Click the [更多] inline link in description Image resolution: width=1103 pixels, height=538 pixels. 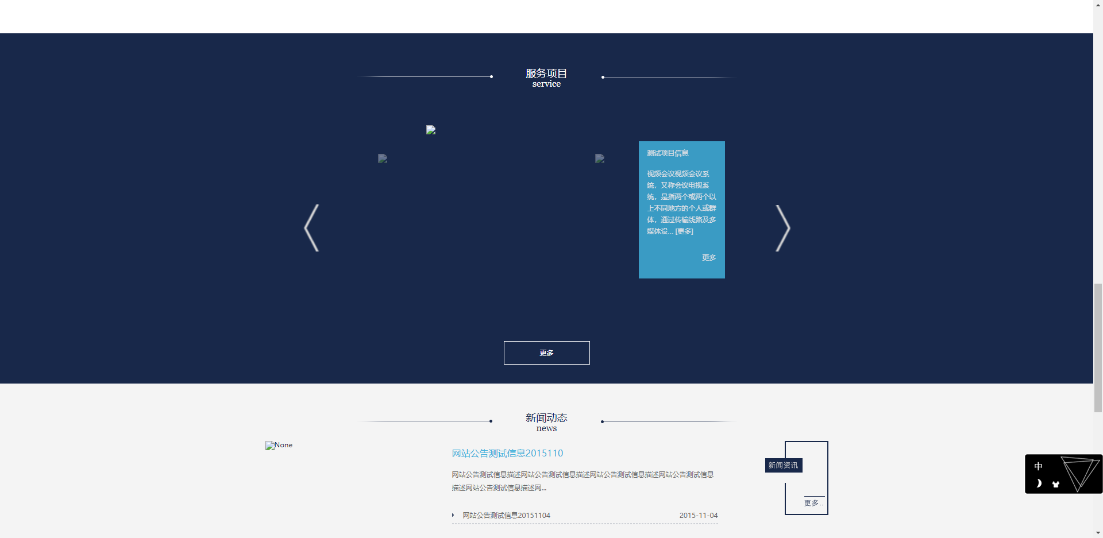tap(684, 231)
